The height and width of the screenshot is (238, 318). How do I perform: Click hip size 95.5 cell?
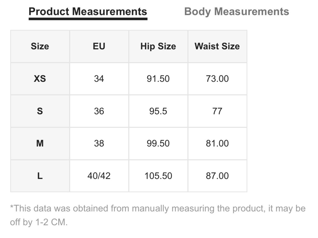tap(158, 111)
